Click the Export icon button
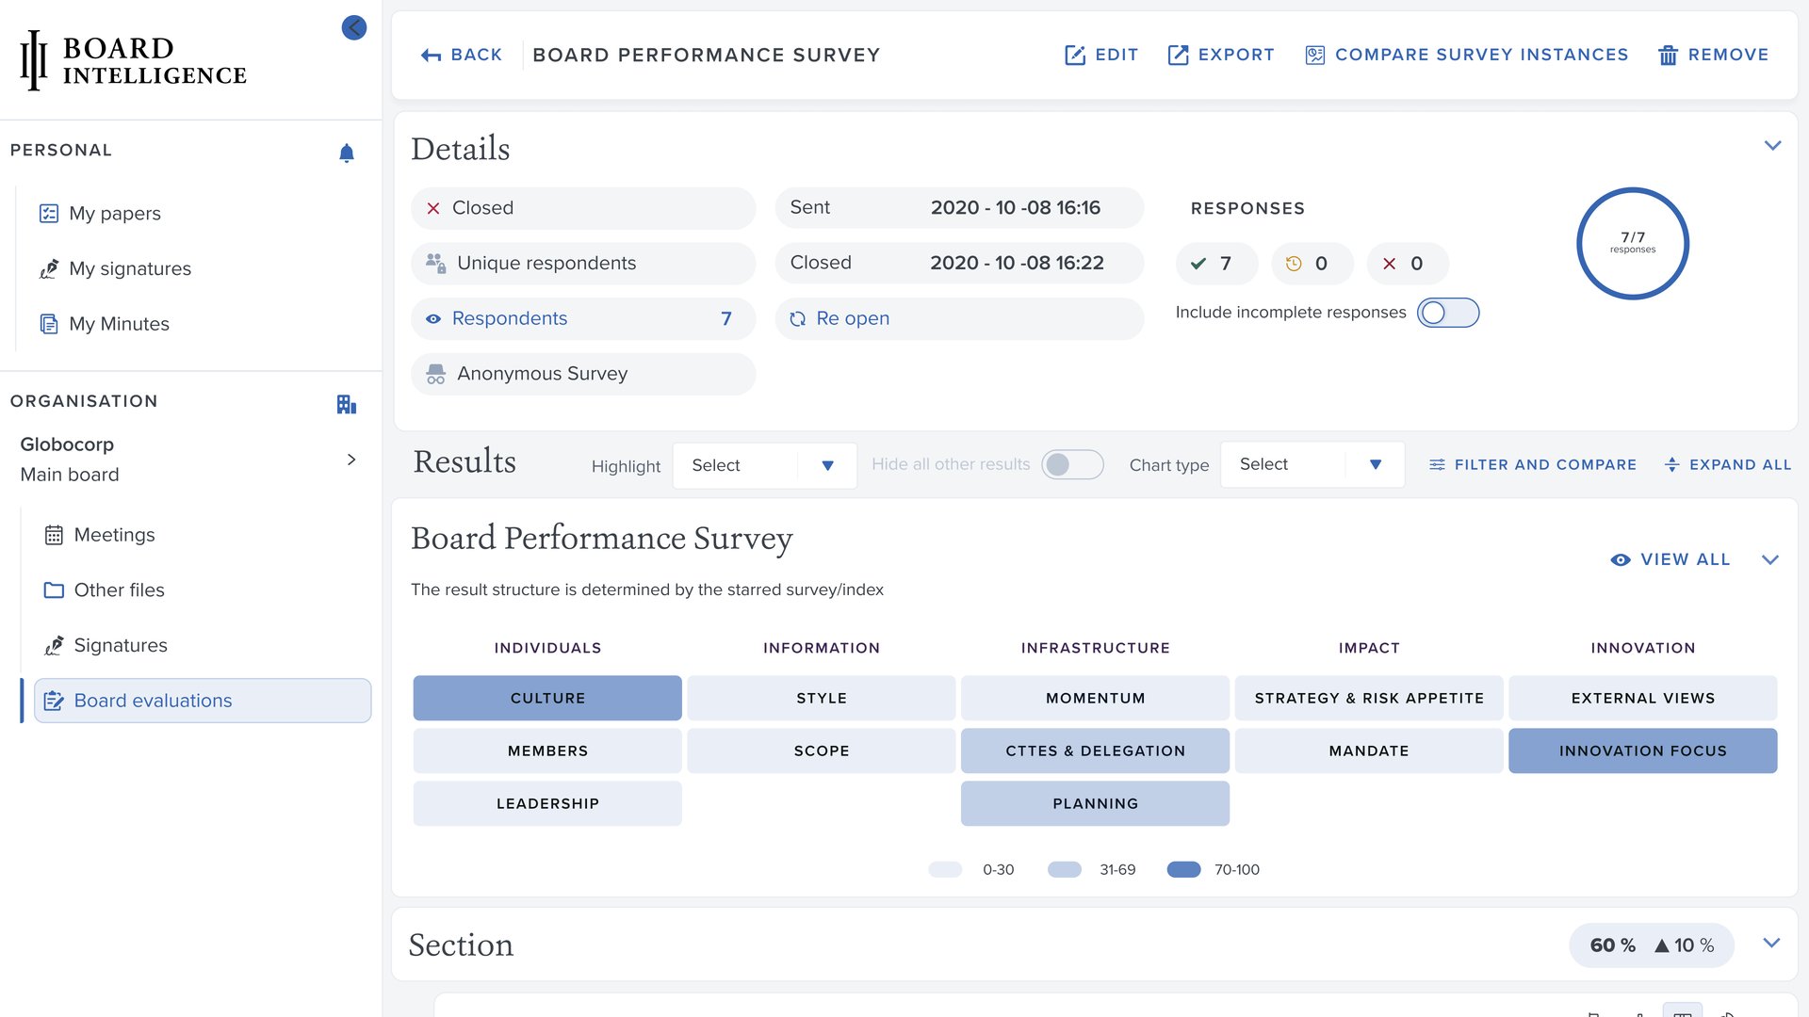 click(x=1178, y=55)
